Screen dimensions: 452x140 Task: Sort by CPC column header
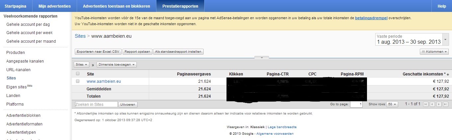point(313,74)
